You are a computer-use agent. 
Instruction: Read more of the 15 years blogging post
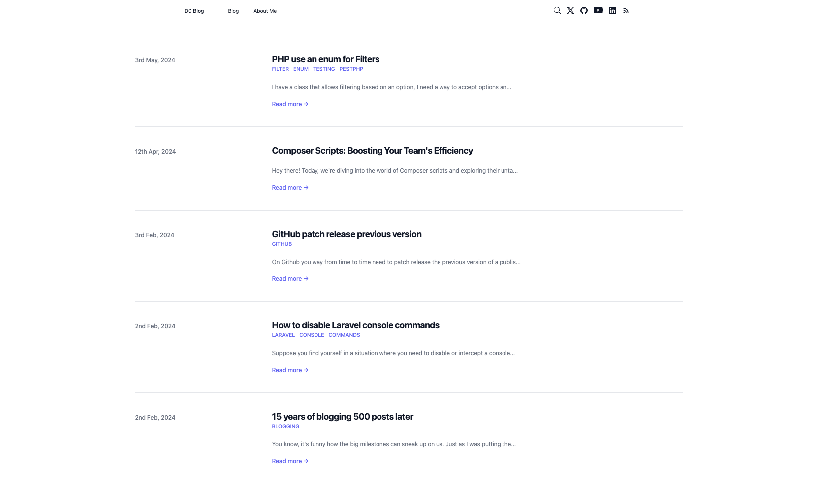pyautogui.click(x=290, y=461)
